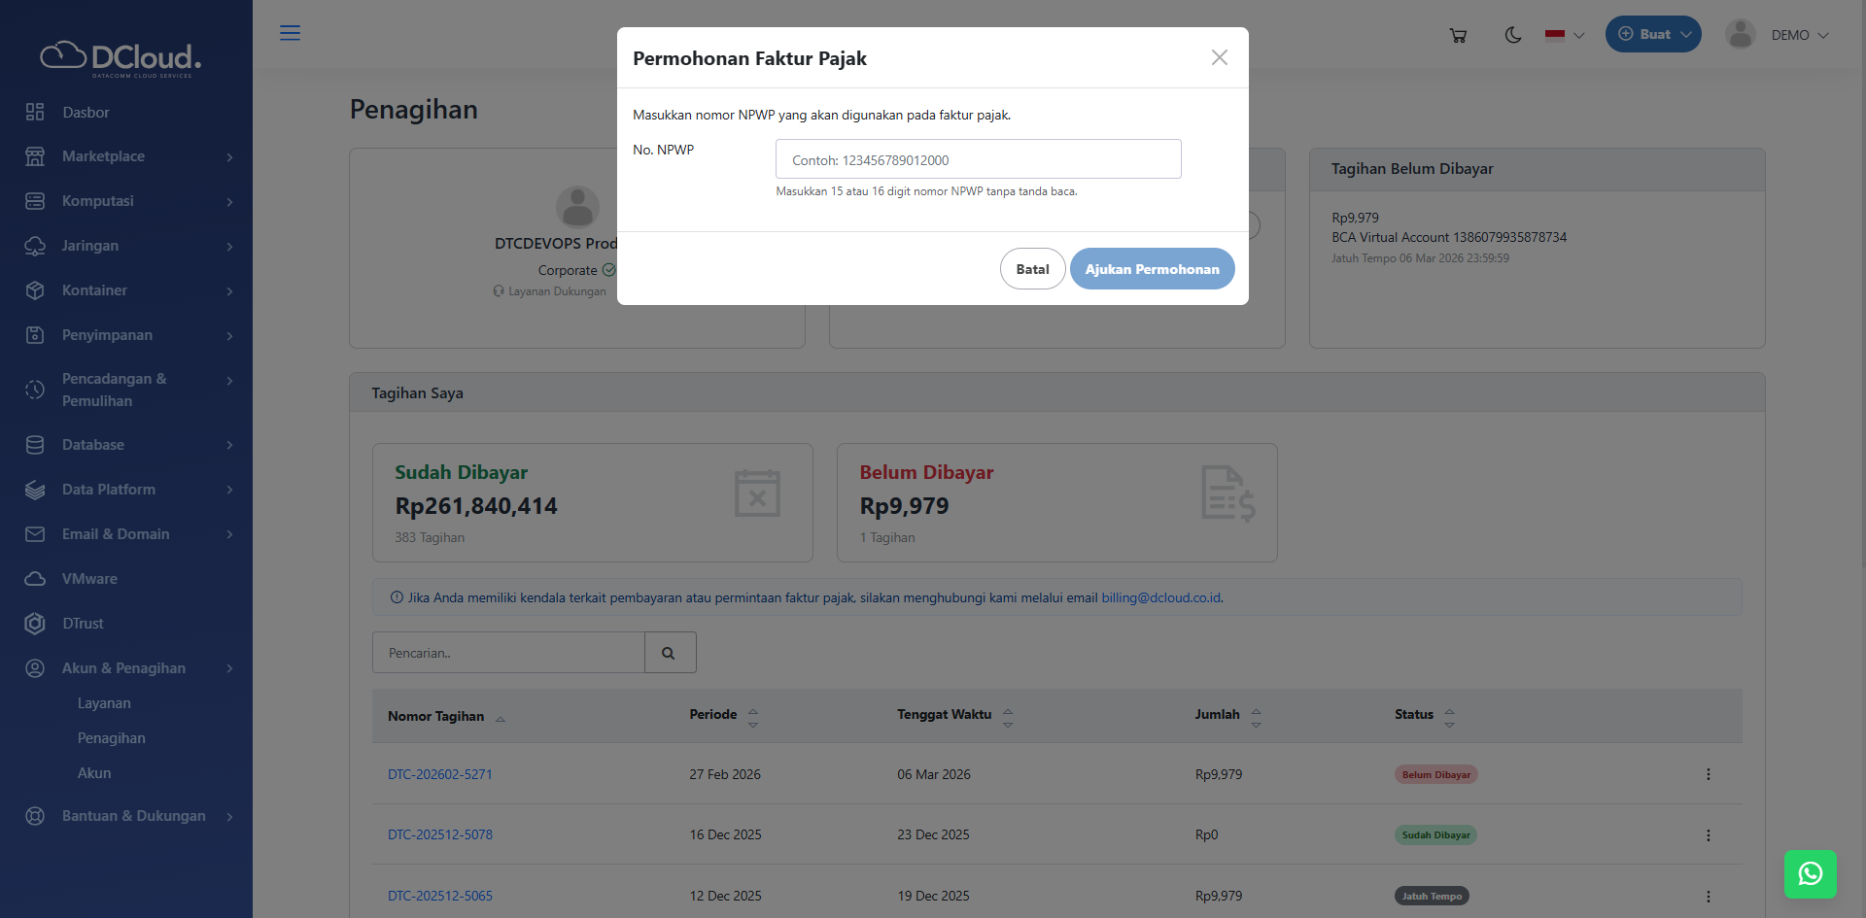Viewport: 1866px width, 918px height.
Task: Open actions menu for DTC-202512-5078
Action: [x=1708, y=835]
